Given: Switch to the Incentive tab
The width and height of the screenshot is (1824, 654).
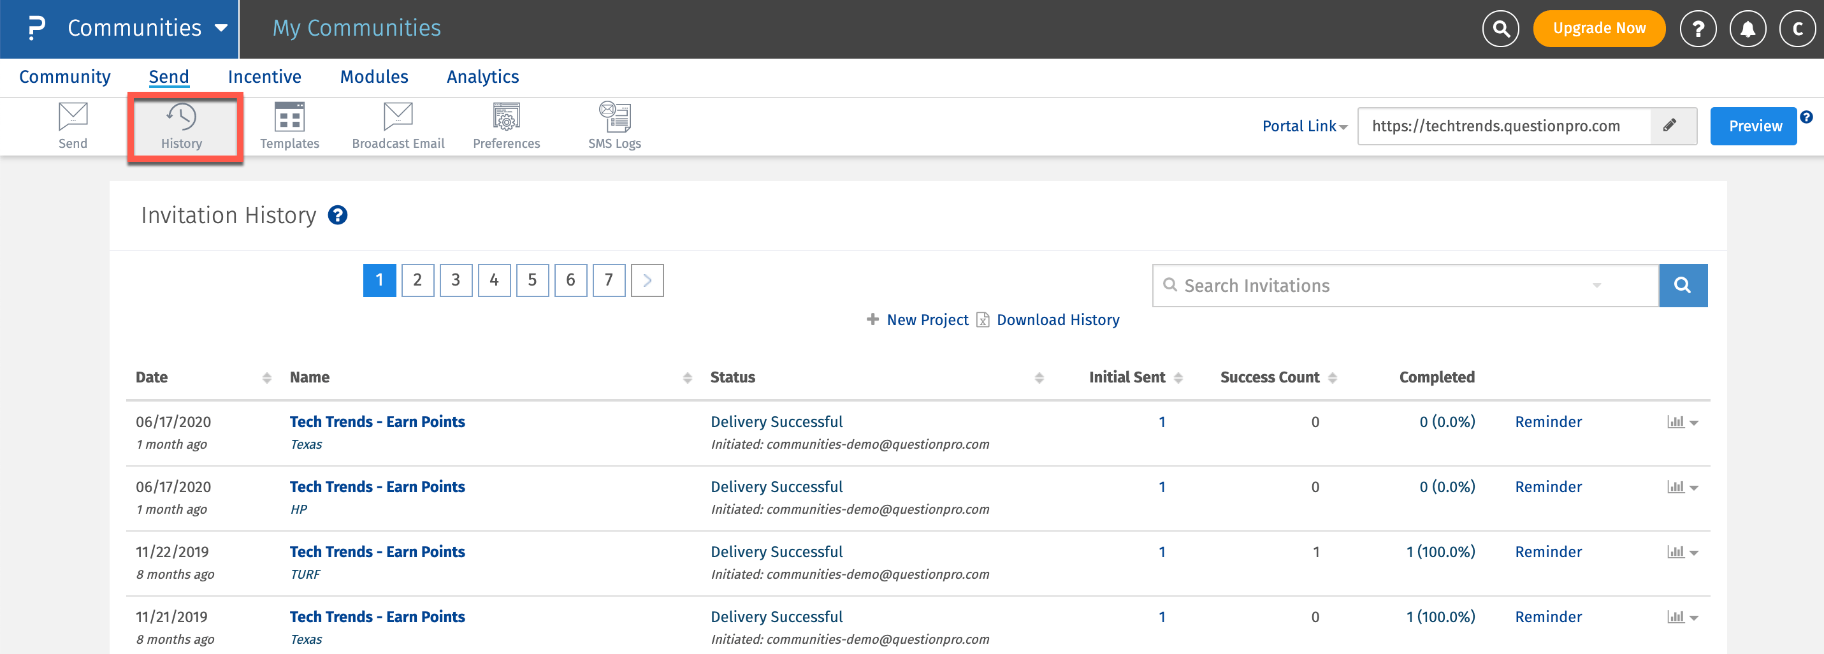Looking at the screenshot, I should coord(264,76).
